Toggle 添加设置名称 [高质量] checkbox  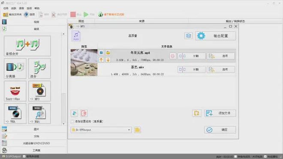pos(72,121)
